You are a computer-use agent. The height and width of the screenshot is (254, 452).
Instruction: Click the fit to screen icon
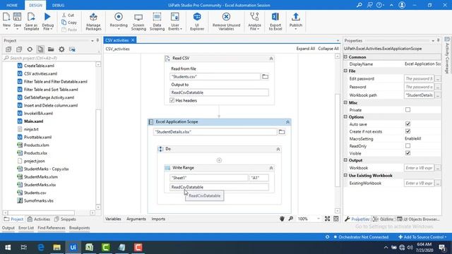coord(327,219)
